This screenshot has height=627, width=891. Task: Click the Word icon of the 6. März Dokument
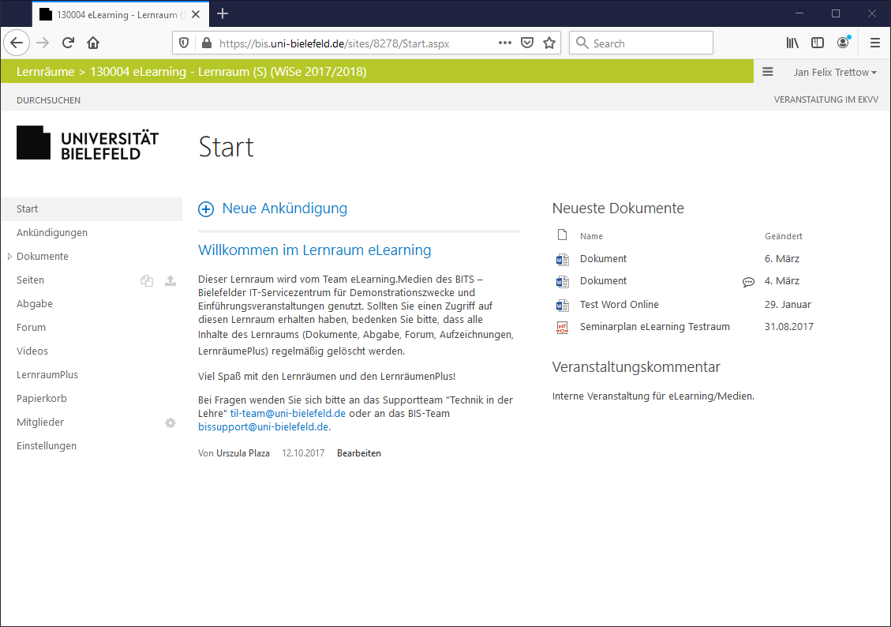pos(562,260)
